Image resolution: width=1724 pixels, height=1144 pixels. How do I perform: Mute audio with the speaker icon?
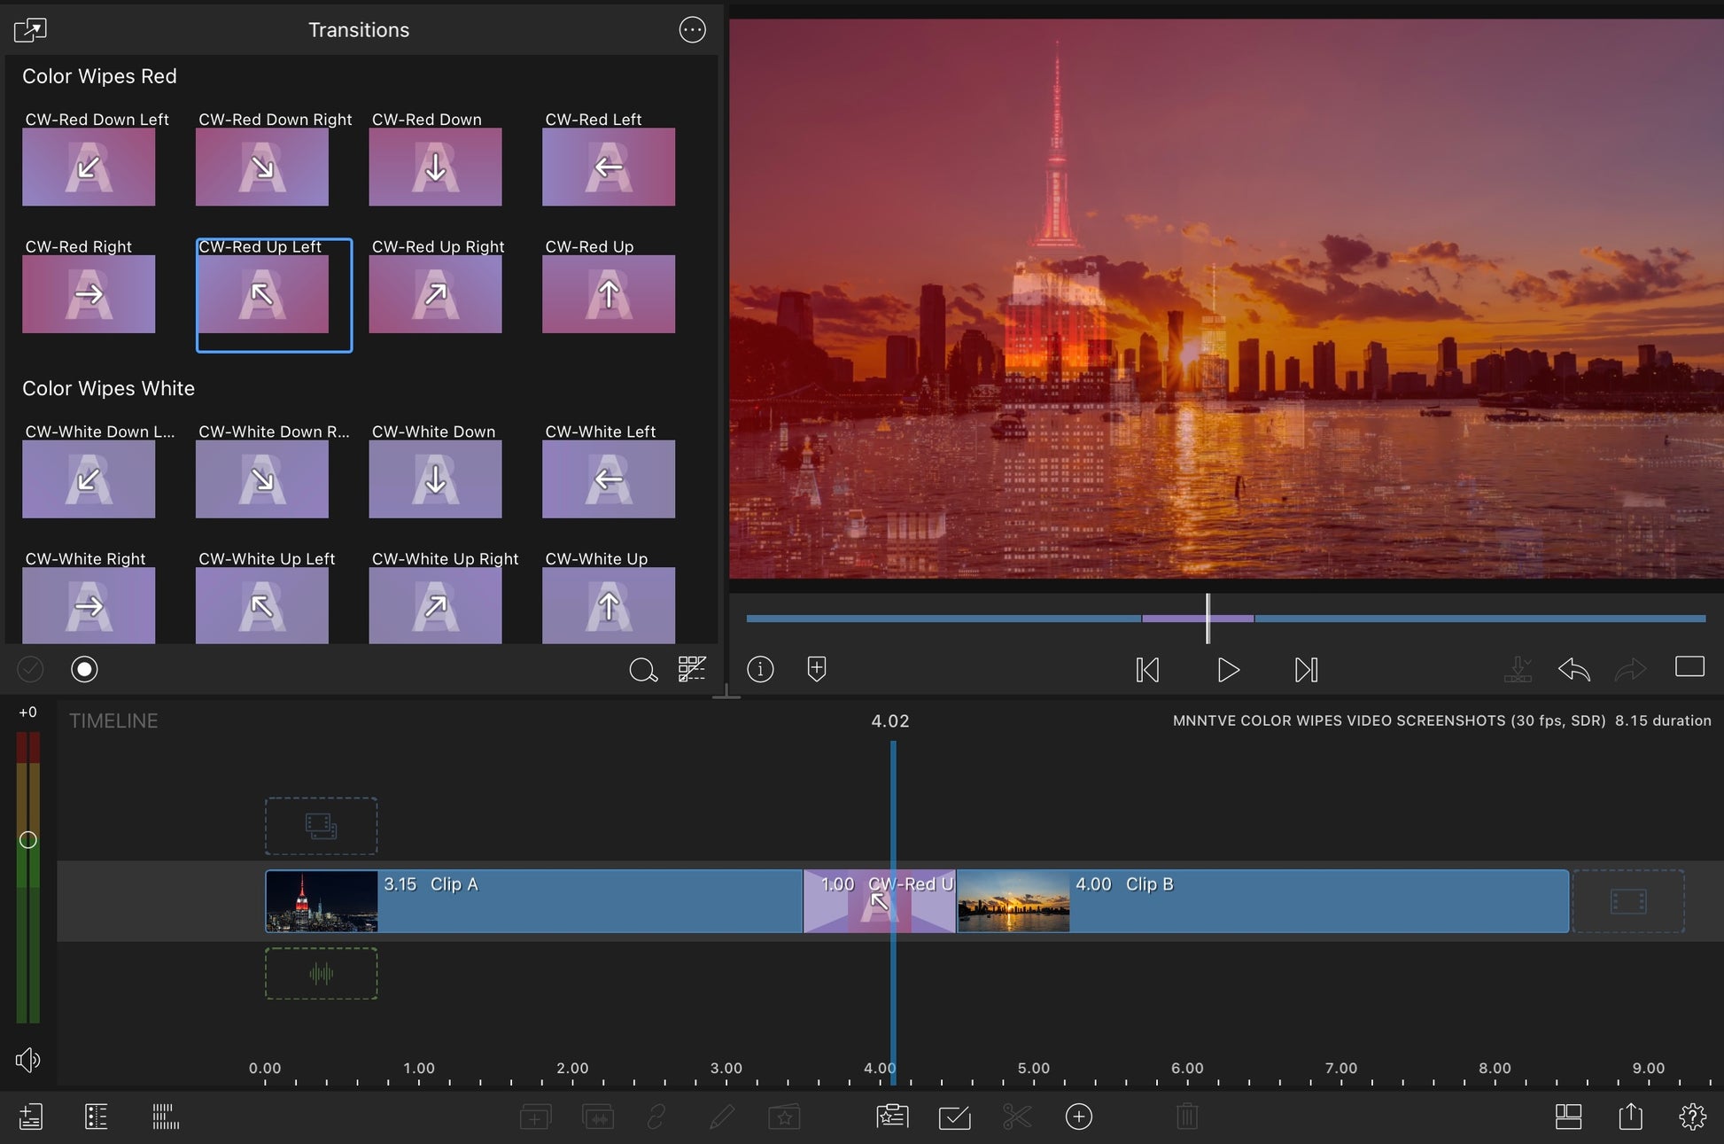coord(27,1059)
